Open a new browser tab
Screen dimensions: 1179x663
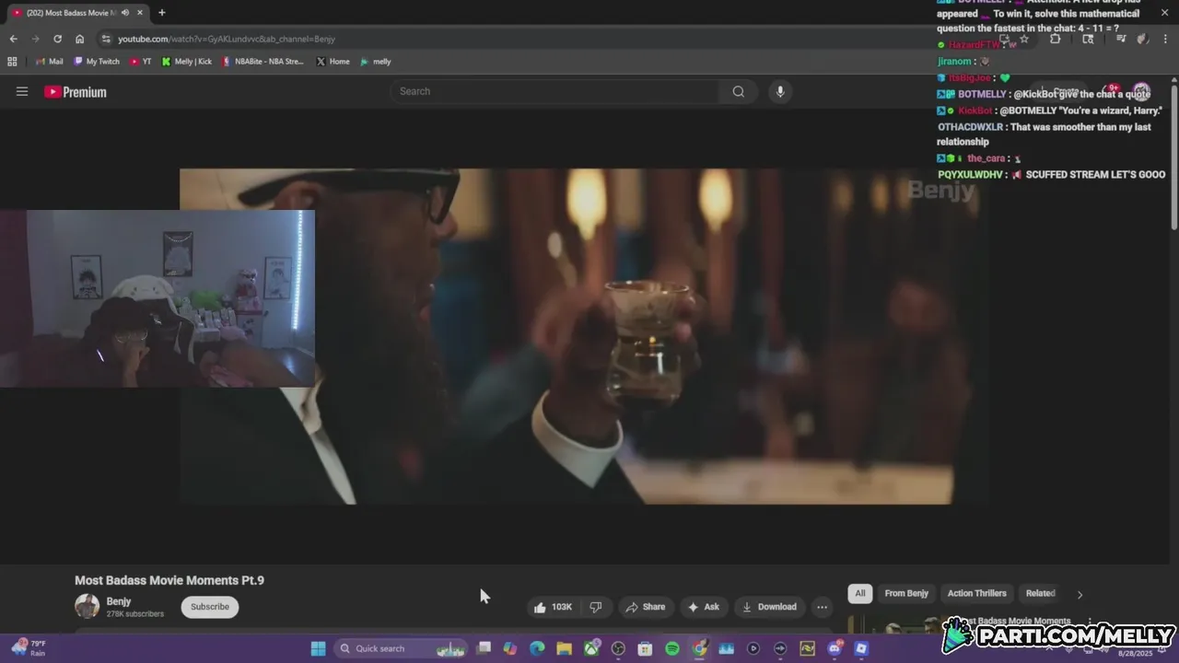[x=162, y=13]
